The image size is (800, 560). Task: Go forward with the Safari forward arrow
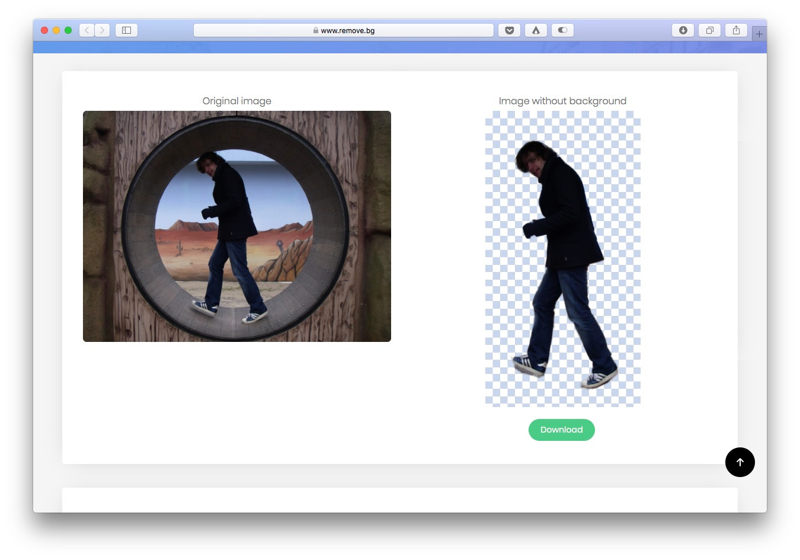click(102, 30)
